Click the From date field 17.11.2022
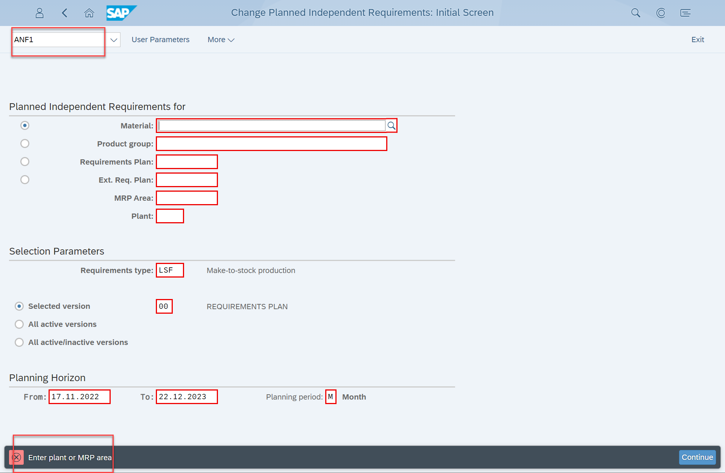Viewport: 725px width, 473px height. (x=79, y=397)
